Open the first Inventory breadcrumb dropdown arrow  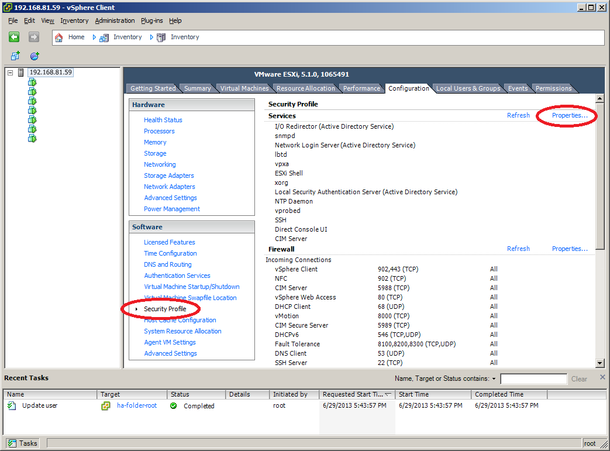point(151,37)
